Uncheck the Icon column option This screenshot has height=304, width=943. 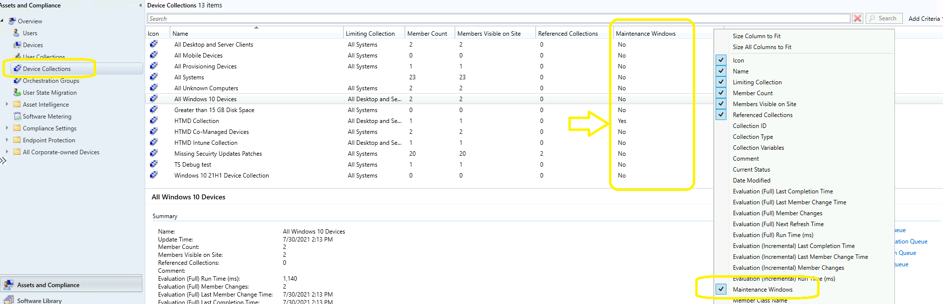[721, 60]
